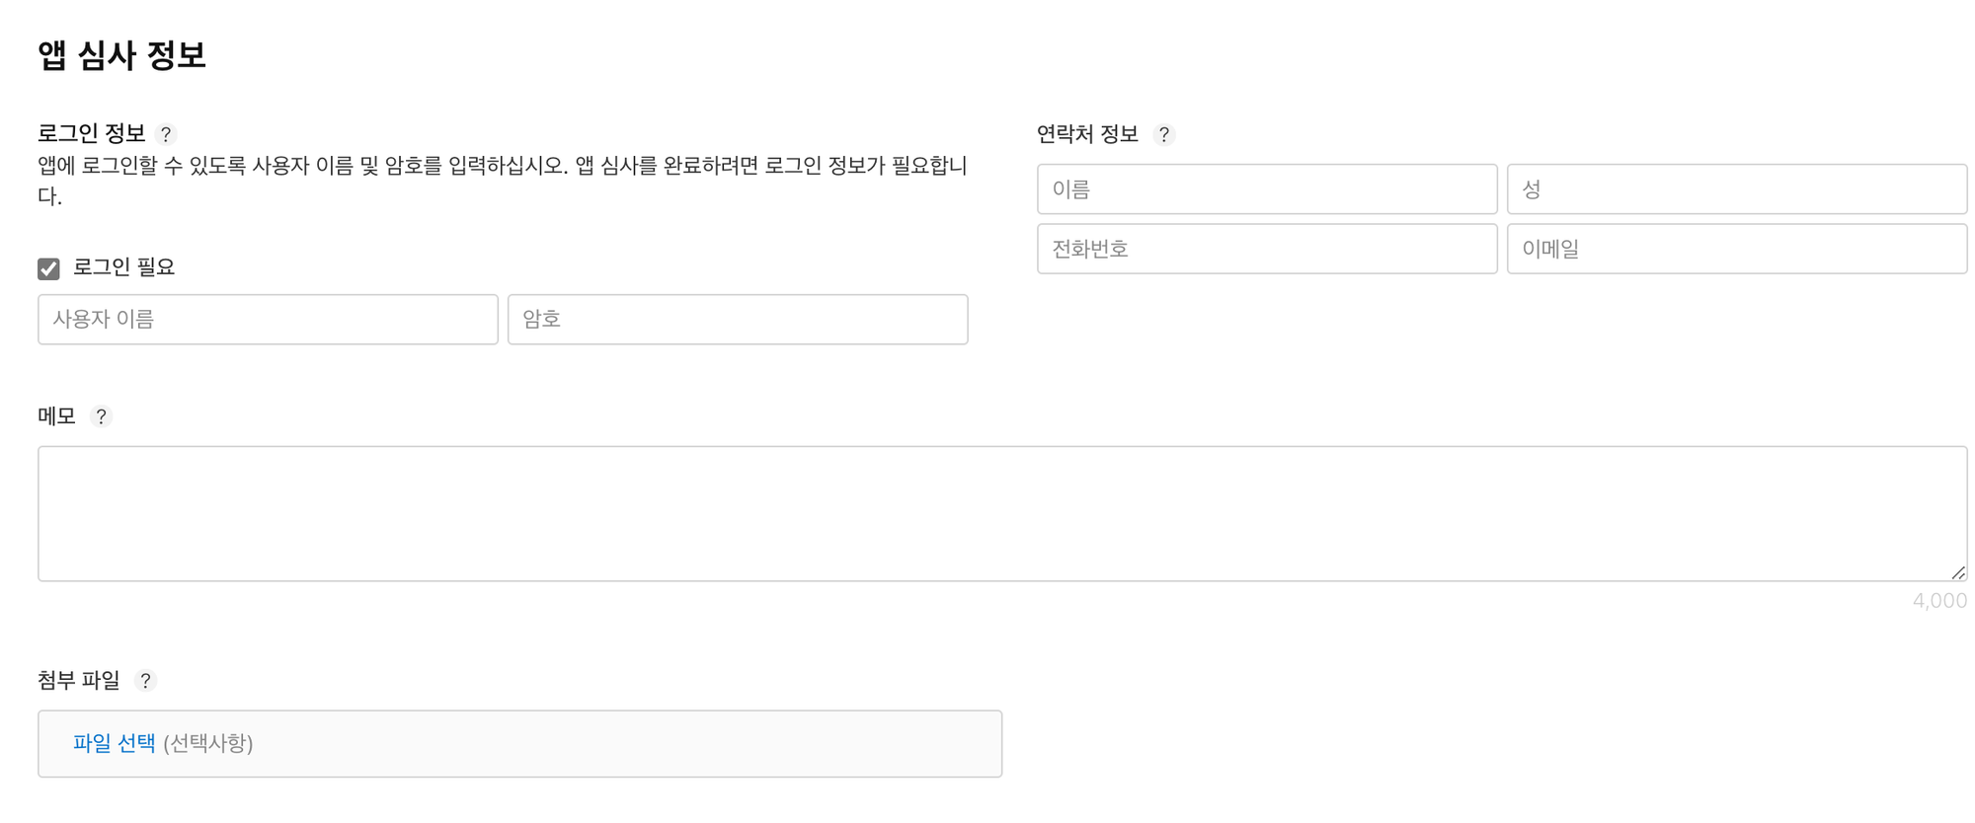This screenshot has height=823, width=1975.
Task: Focus the 사용자 이름 input field
Action: point(268,320)
